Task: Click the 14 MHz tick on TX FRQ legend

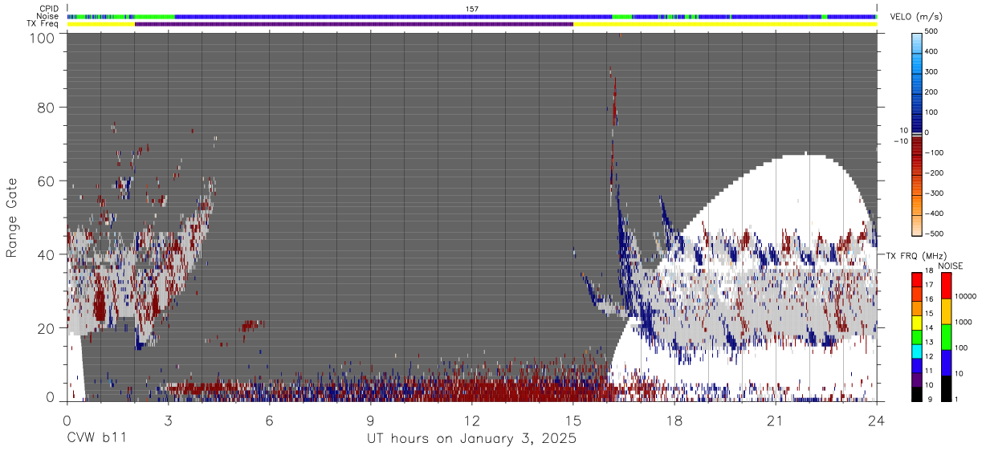Action: 929,329
